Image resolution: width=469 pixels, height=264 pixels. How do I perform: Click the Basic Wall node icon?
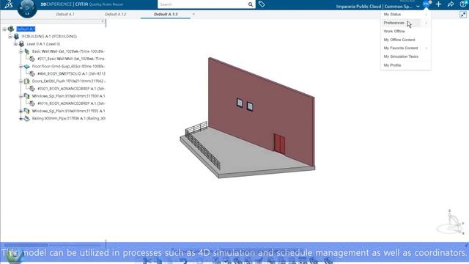27,51
